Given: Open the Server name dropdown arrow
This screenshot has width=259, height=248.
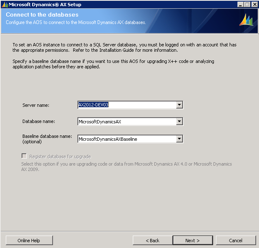Looking at the screenshot, I should coord(180,105).
